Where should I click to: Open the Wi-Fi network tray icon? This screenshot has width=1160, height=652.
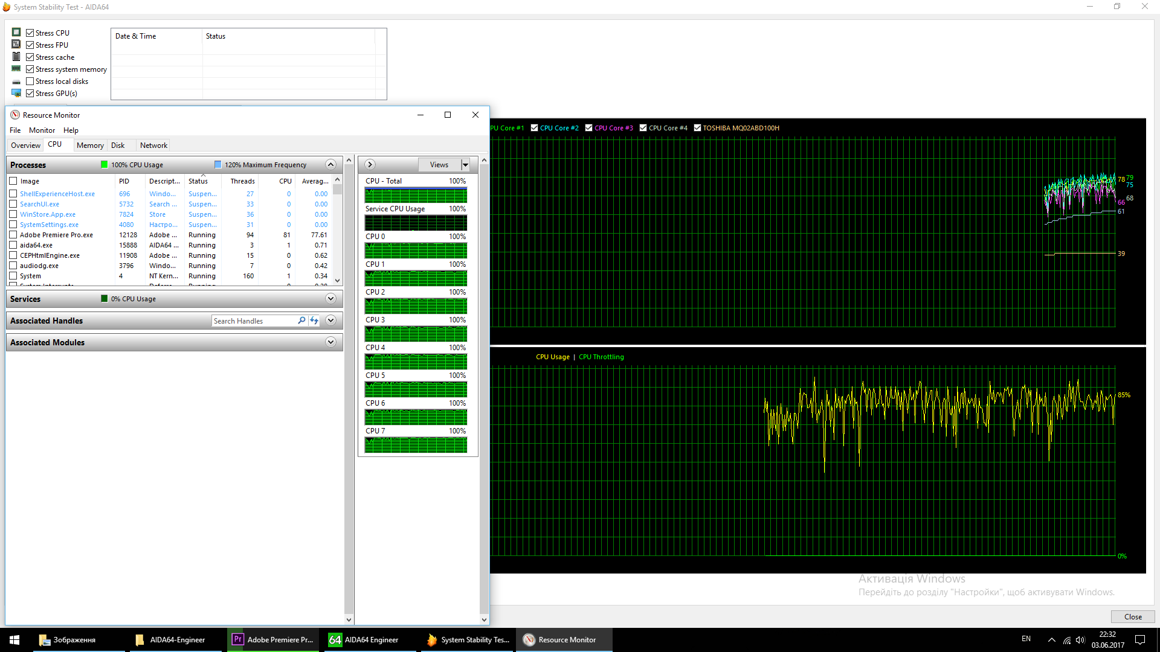(1067, 640)
